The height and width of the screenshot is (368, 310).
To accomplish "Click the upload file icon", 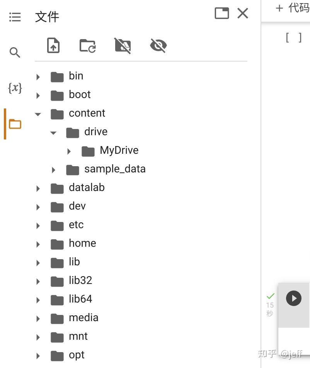I will [x=53, y=45].
